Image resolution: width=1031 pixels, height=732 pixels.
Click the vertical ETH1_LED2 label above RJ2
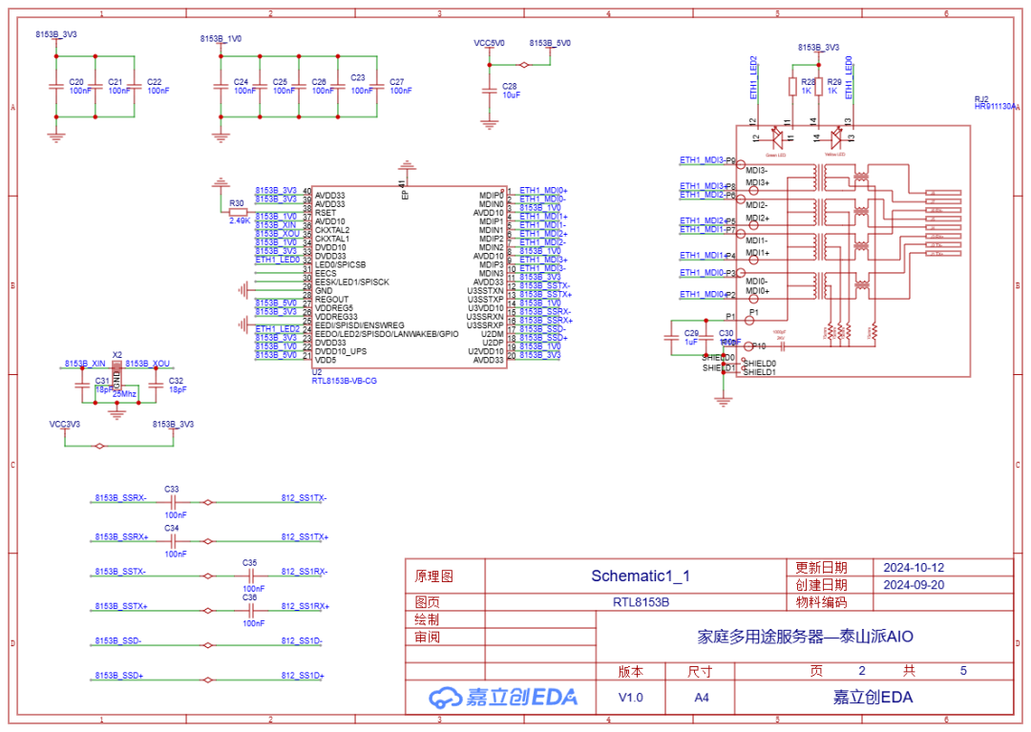[x=753, y=77]
